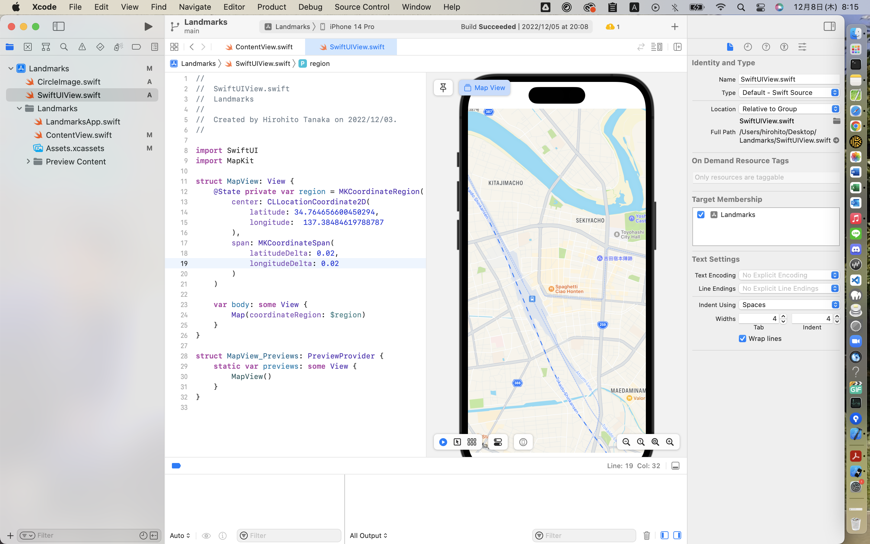
Task: Click the All Output filter dropdown
Action: tap(368, 535)
